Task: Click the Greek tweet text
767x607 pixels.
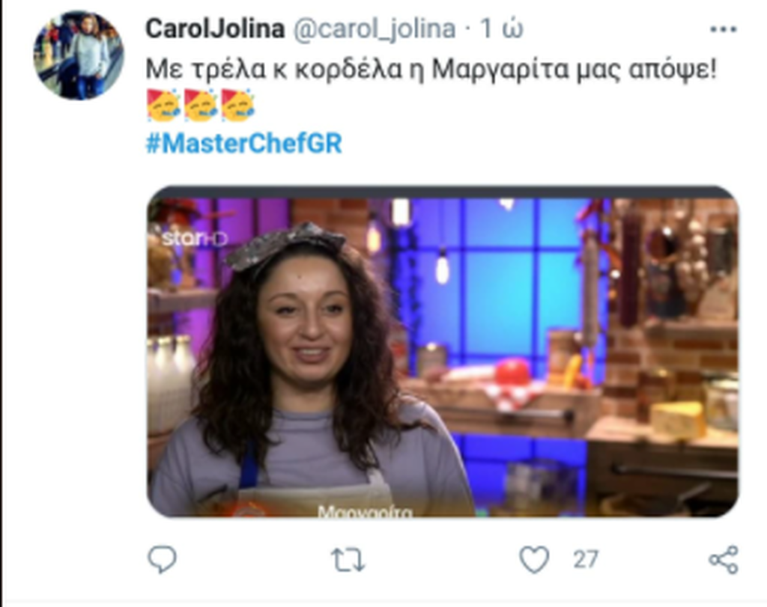Action: coord(431,69)
